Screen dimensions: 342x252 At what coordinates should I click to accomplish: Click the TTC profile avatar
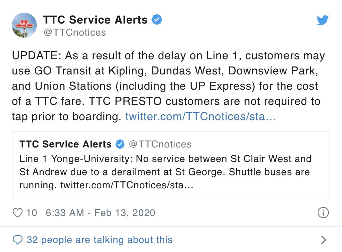pyautogui.click(x=24, y=25)
